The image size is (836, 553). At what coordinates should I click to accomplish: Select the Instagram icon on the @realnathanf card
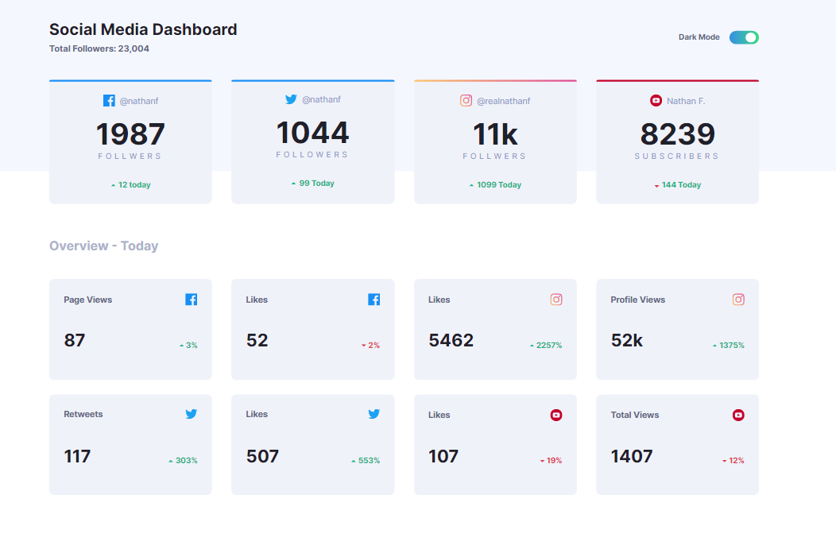tap(466, 100)
